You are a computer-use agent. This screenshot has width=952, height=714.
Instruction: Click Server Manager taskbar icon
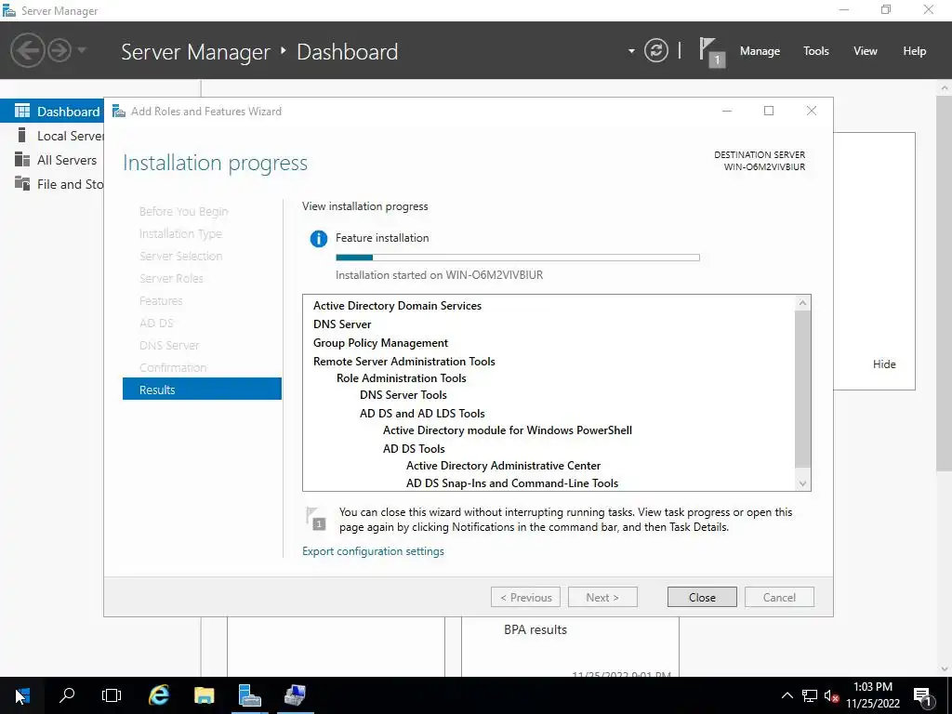coord(249,695)
